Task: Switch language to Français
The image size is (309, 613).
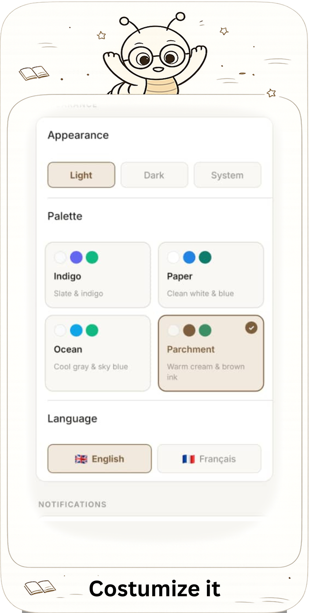Action: [209, 459]
